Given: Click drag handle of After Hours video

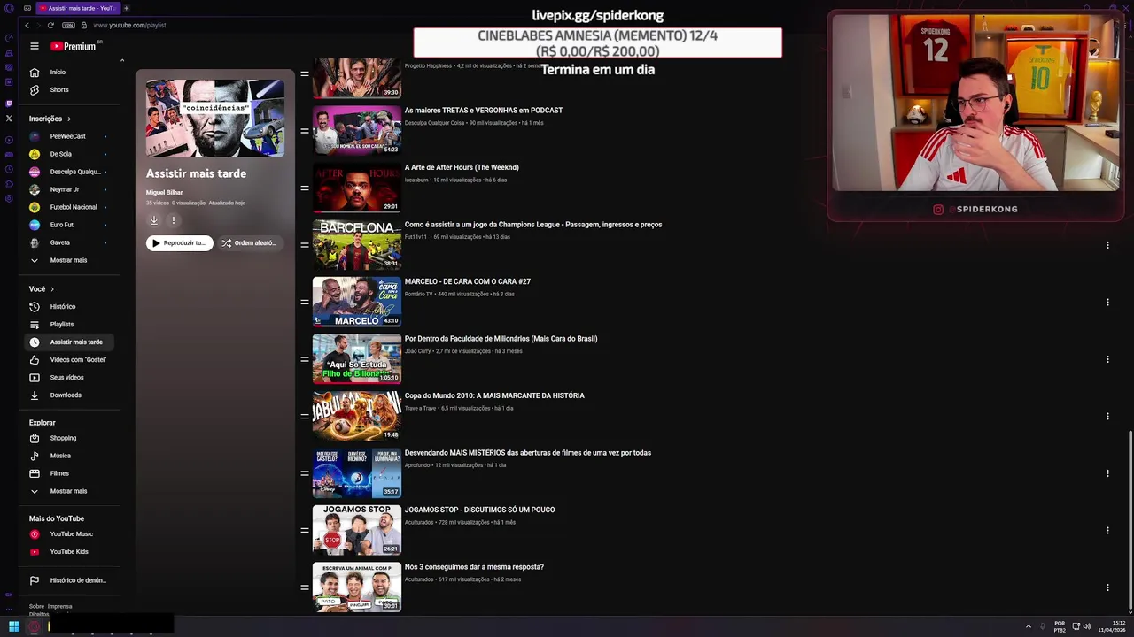Looking at the screenshot, I should pos(304,188).
